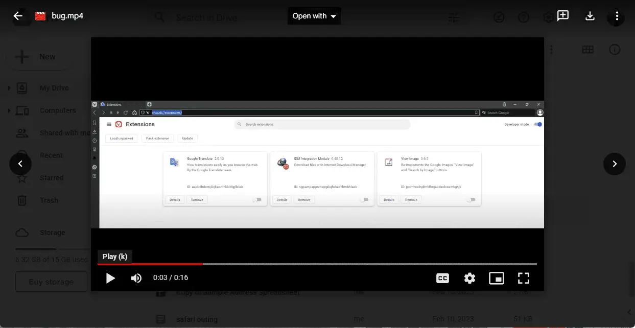Select My Drive in the dimmed sidebar
The height and width of the screenshot is (328, 635).
click(x=54, y=88)
